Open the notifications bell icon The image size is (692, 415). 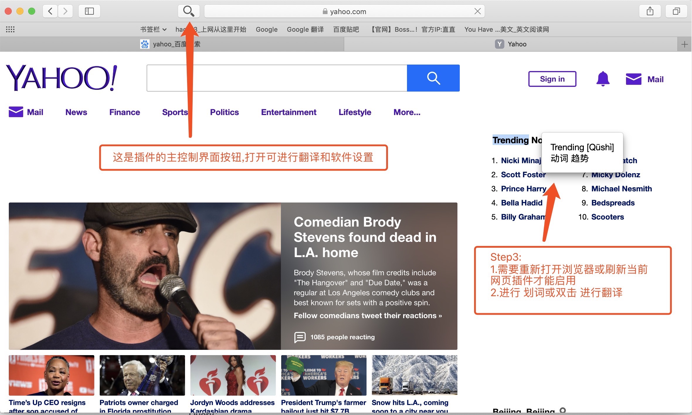coord(603,79)
